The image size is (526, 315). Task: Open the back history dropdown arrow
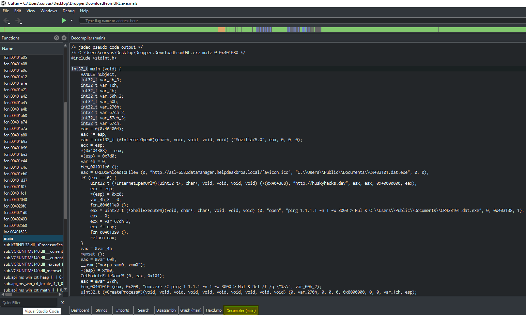click(9, 24)
